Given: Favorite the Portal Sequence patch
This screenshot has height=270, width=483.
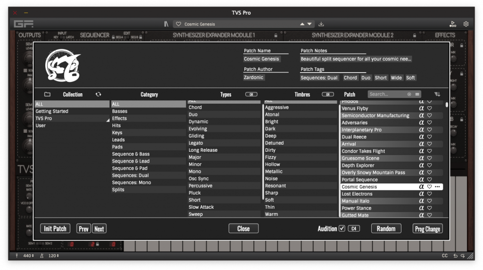Looking at the screenshot, I should [x=429, y=180].
